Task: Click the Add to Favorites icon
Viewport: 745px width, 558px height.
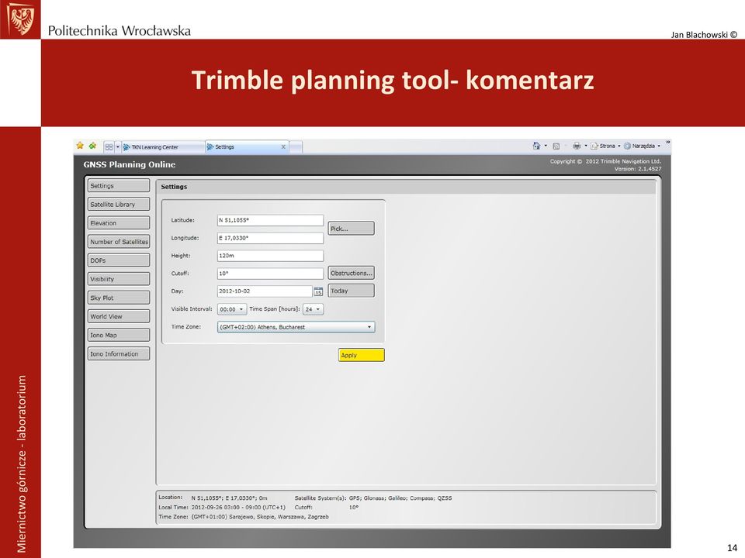Action: pyautogui.click(x=92, y=146)
